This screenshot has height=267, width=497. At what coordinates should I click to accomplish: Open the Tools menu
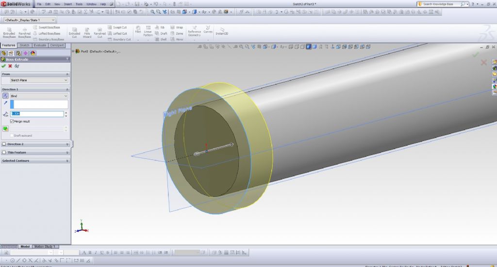[79, 4]
